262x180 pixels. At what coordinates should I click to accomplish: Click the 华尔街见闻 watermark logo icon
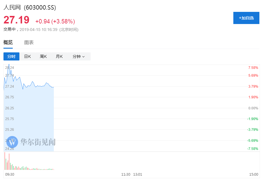12,142
